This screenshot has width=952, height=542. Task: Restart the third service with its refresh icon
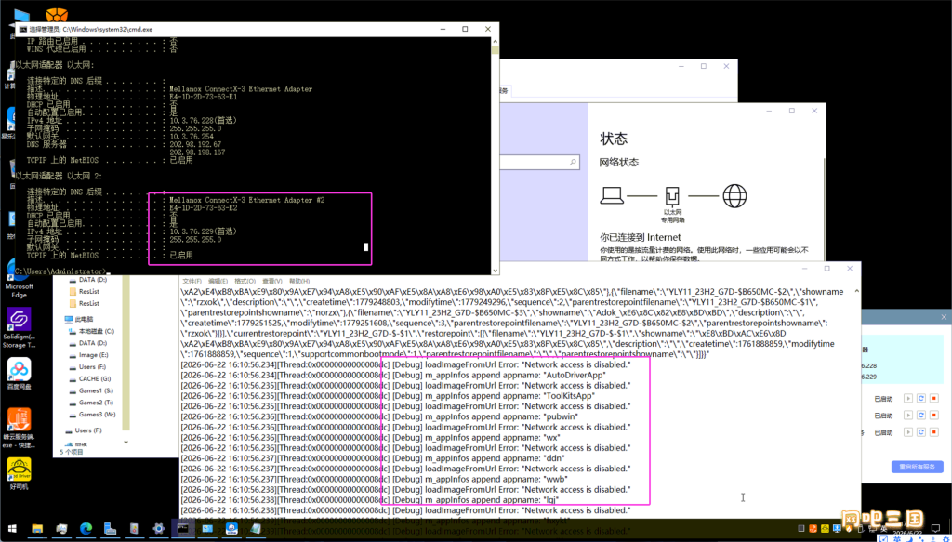point(921,432)
